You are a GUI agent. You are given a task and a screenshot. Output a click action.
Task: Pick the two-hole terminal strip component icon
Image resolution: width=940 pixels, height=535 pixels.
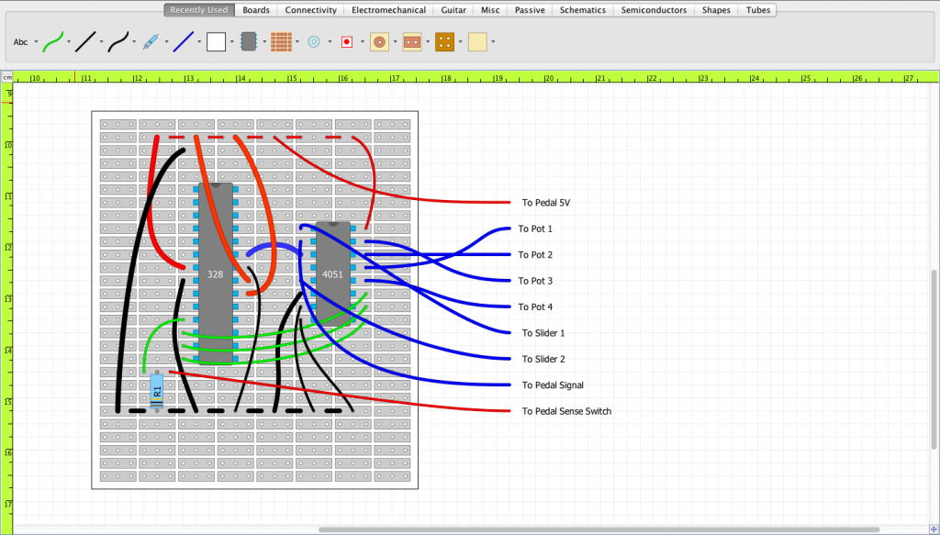point(413,41)
